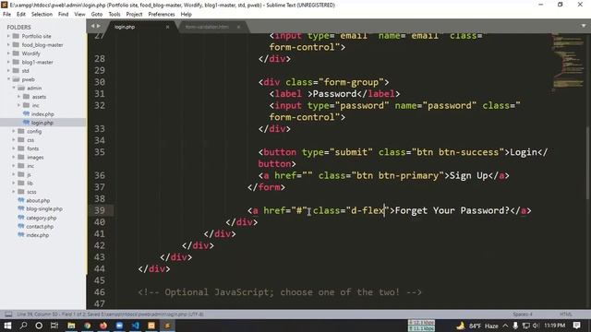The image size is (591, 332).
Task: Expand the Wordify folder
Action: tap(8, 53)
